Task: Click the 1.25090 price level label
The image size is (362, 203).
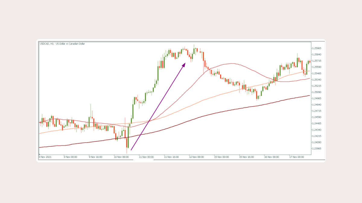Action: (x=317, y=92)
